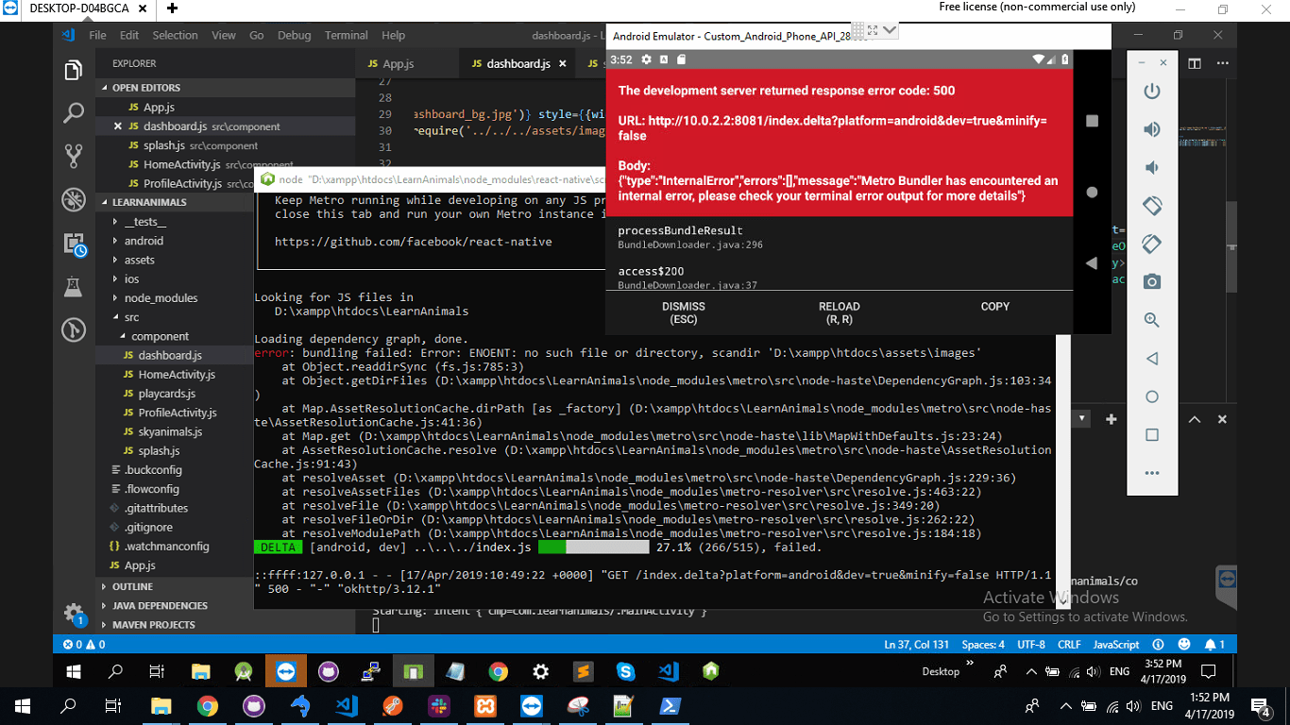Take a screenshot with the emulator camera icon

1151,280
